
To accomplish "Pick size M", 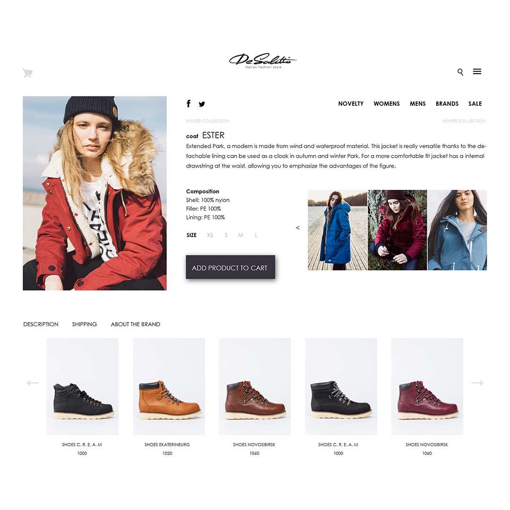I will click(240, 235).
